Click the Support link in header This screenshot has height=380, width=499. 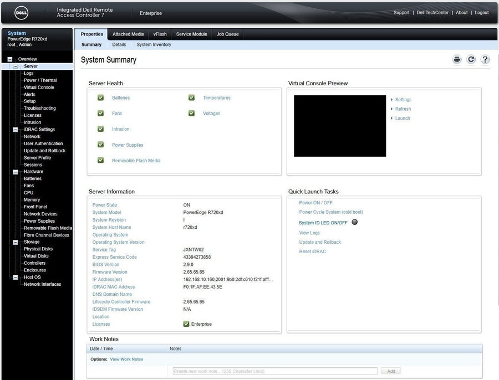[x=401, y=13]
